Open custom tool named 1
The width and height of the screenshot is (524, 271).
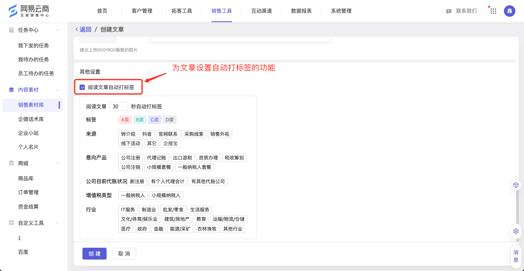pos(19,238)
